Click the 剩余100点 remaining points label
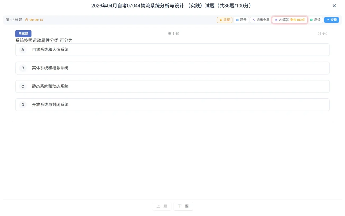 coord(297,20)
